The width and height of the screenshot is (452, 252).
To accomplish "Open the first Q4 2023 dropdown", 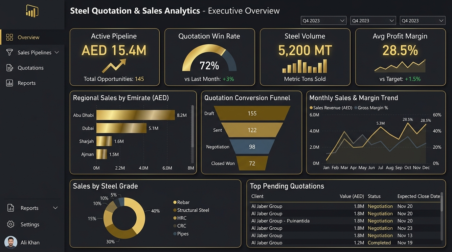I will [x=324, y=20].
